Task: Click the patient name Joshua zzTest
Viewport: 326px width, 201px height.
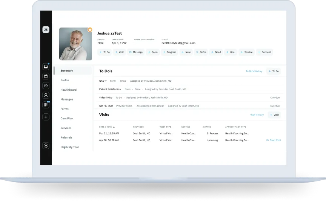Action: [x=109, y=33]
